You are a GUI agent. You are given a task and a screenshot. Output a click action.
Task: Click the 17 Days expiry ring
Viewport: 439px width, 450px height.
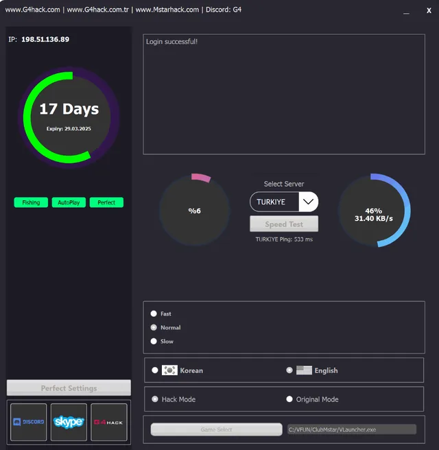[x=69, y=118]
